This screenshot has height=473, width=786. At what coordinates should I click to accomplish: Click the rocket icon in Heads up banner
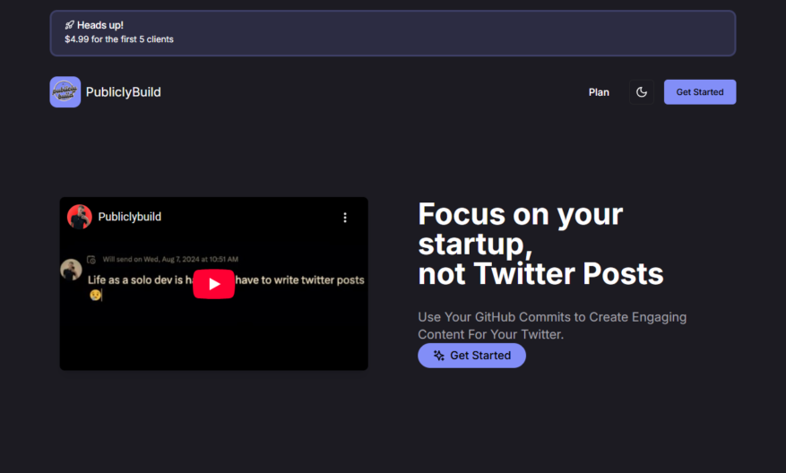click(x=69, y=25)
